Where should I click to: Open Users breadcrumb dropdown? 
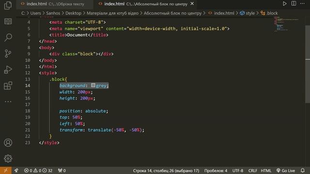tap(35, 13)
